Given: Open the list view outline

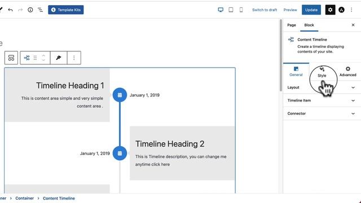Looking at the screenshot, I should point(40,10).
